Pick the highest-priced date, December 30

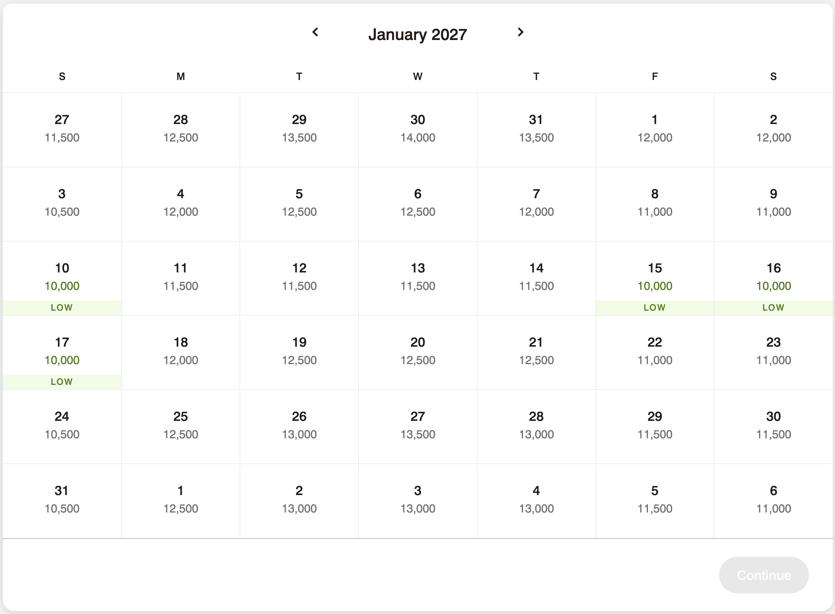(418, 129)
